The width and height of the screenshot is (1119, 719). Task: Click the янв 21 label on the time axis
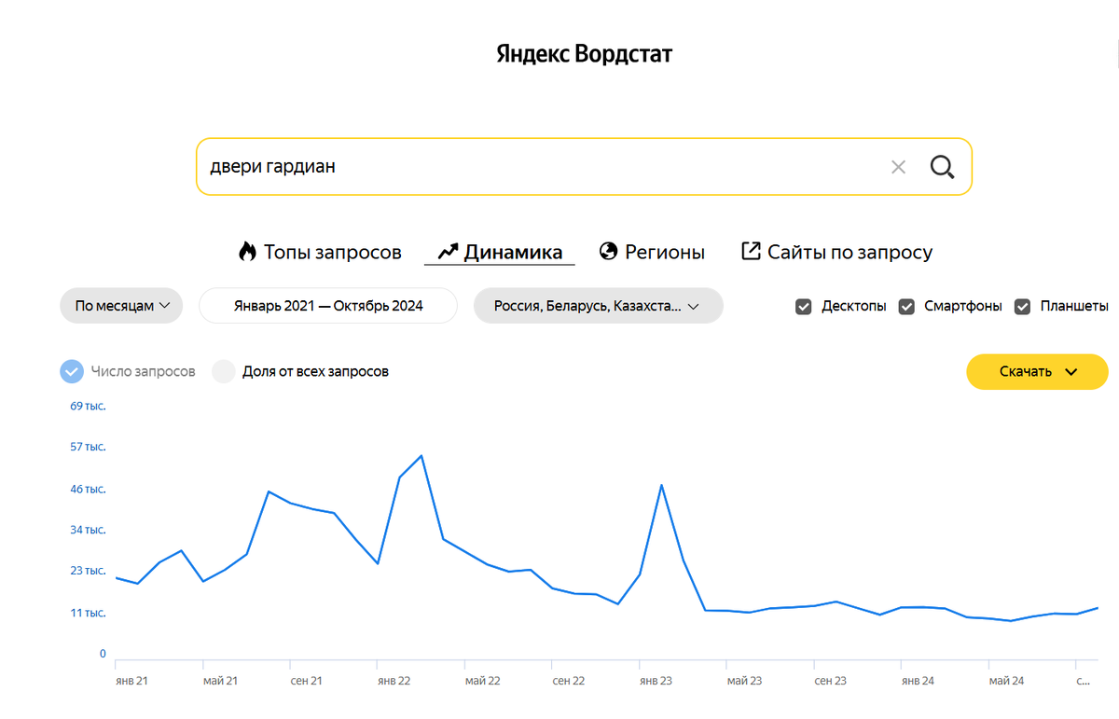131,682
